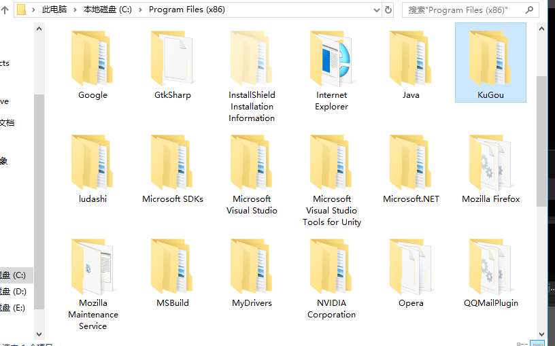Viewport: 555px width, 346px height.
Task: Click the file list scroll up arrow
Action: (541, 29)
